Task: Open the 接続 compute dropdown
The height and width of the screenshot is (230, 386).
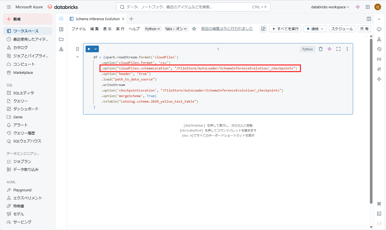Action: [x=315, y=29]
